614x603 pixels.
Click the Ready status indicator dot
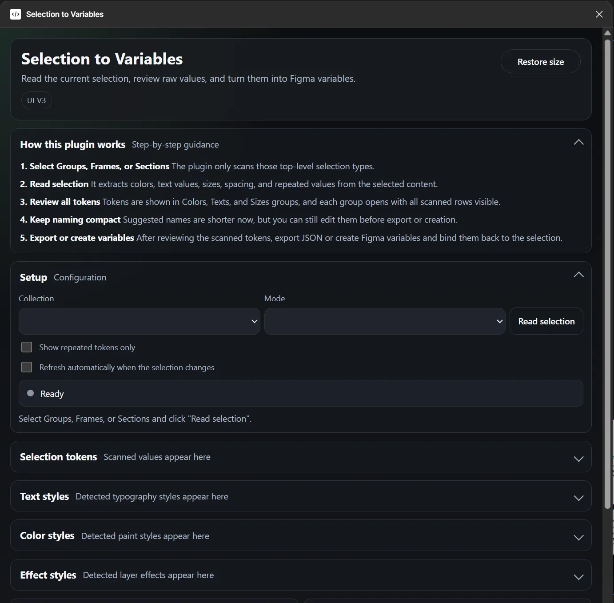(x=31, y=393)
